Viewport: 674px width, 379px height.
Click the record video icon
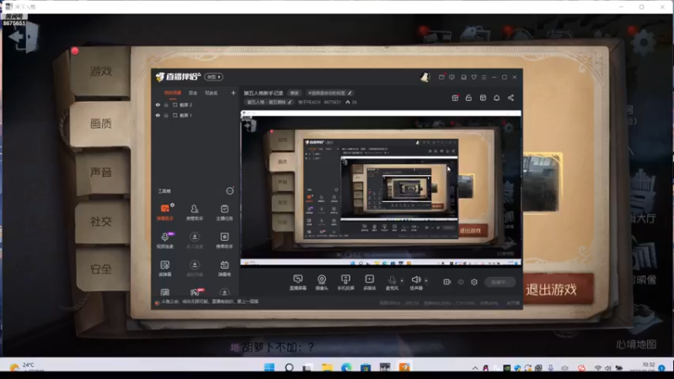[x=447, y=282]
